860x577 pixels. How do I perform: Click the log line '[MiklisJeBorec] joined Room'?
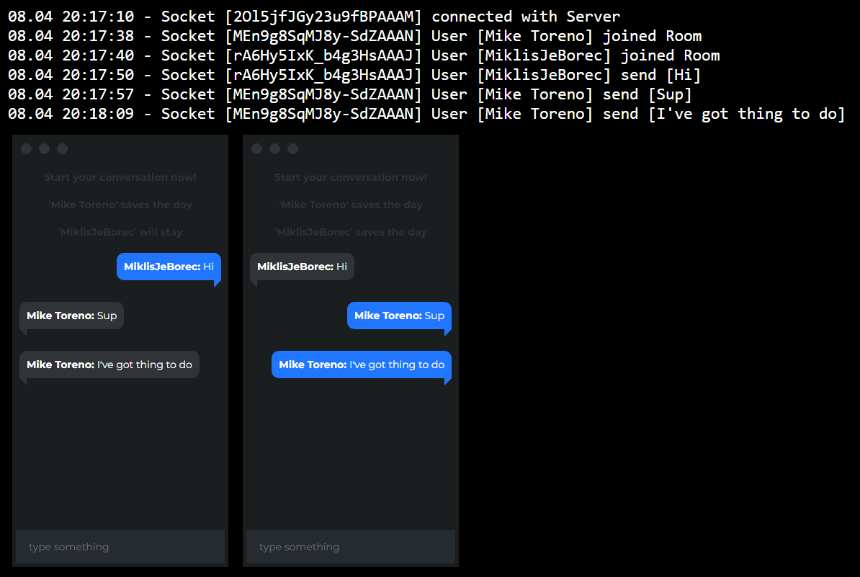point(364,55)
